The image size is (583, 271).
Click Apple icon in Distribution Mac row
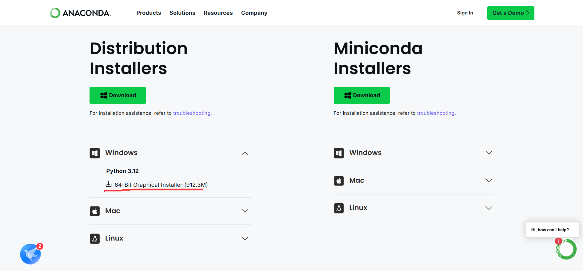(x=95, y=211)
